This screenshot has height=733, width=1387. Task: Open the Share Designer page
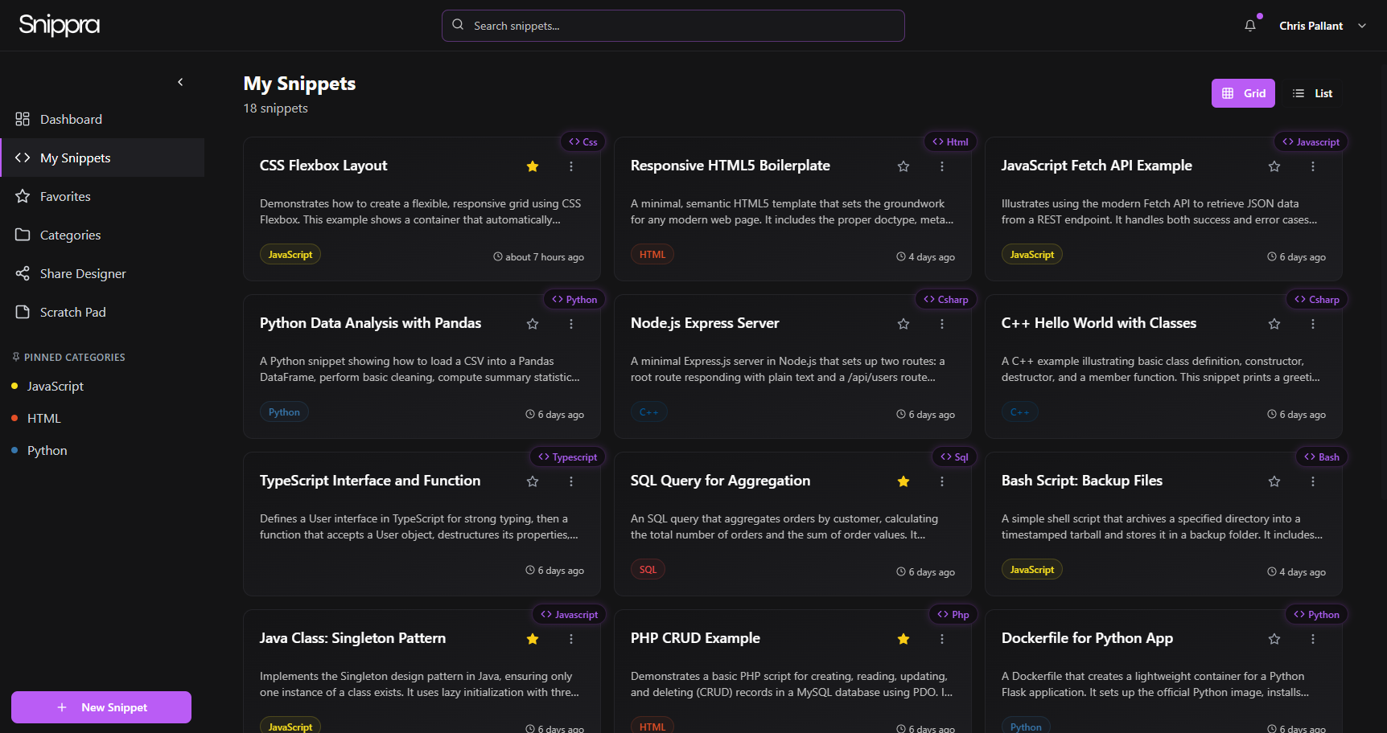pos(83,273)
